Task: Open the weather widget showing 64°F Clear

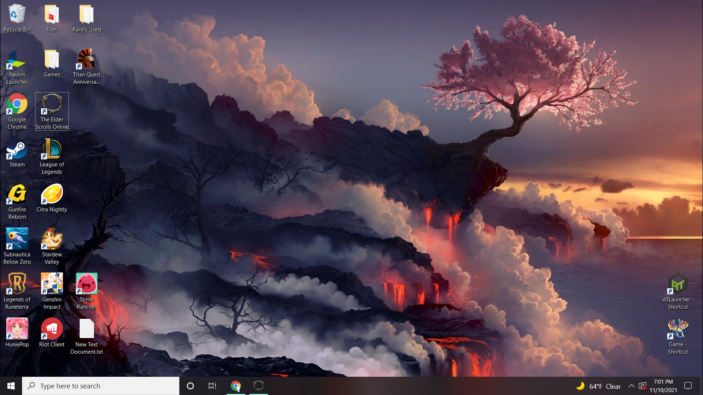Action: point(598,386)
